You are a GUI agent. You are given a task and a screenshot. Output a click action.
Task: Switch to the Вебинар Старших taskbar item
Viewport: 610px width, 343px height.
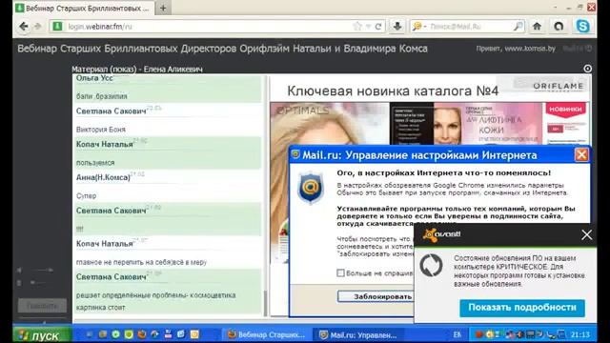267,334
